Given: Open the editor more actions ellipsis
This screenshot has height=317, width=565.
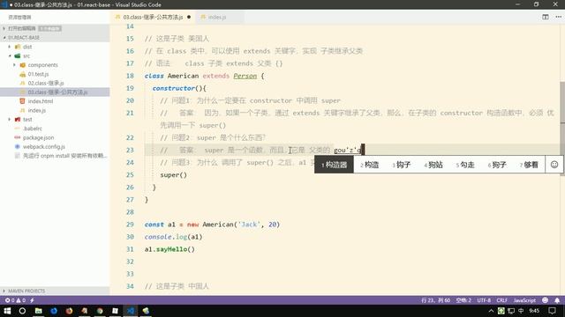Looking at the screenshot, I should [x=558, y=17].
